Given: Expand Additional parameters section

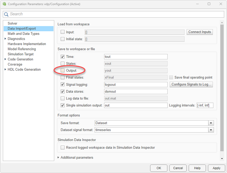Looking at the screenshot, I should [x=58, y=157].
